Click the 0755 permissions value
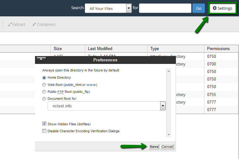The height and width of the screenshot is (159, 239). coord(212,94)
